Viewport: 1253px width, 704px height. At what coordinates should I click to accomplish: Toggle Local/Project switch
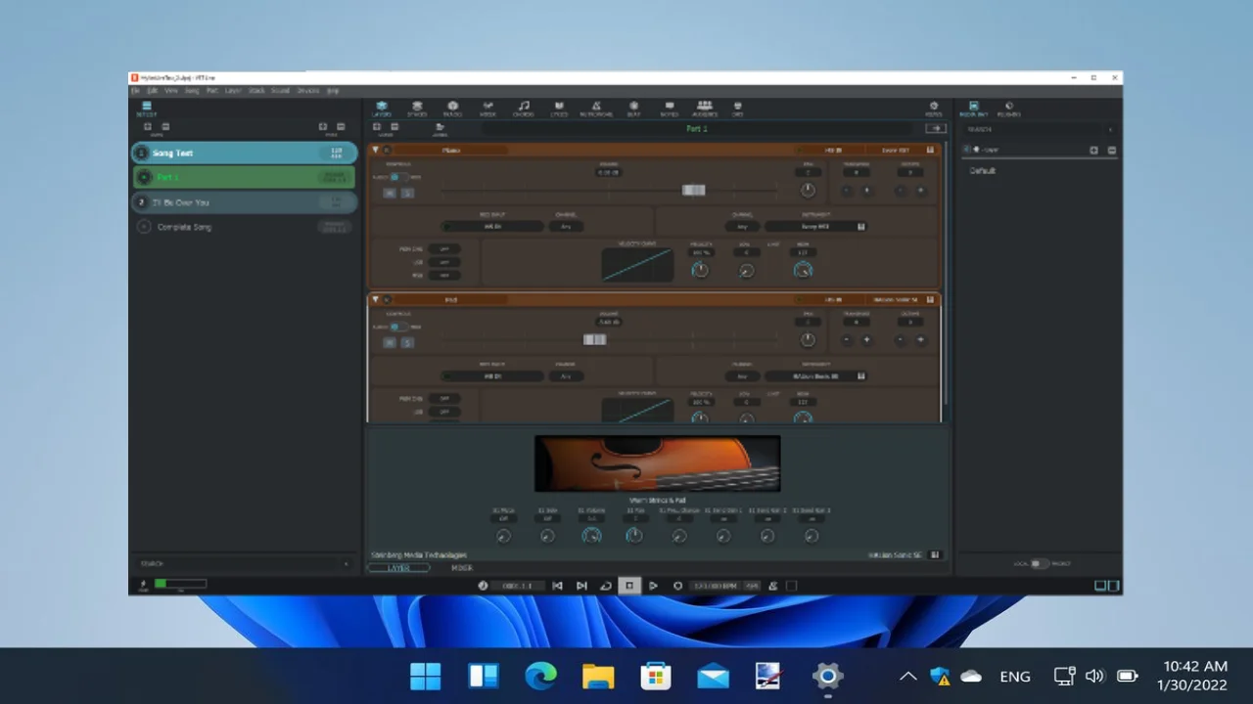[1040, 564]
